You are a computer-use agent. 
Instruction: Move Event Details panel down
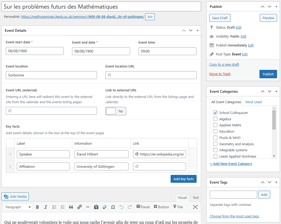pos(191,30)
